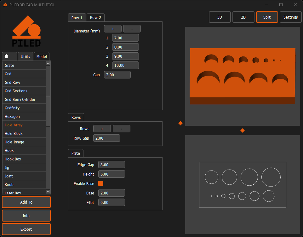Add a row with Rows plus button
Viewport: 303px width, 237px height.
tap(102, 129)
